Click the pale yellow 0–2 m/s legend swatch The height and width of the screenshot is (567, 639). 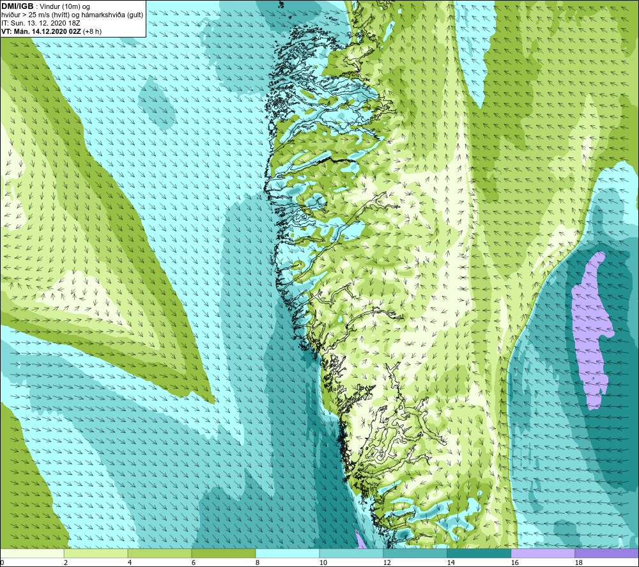point(32,553)
